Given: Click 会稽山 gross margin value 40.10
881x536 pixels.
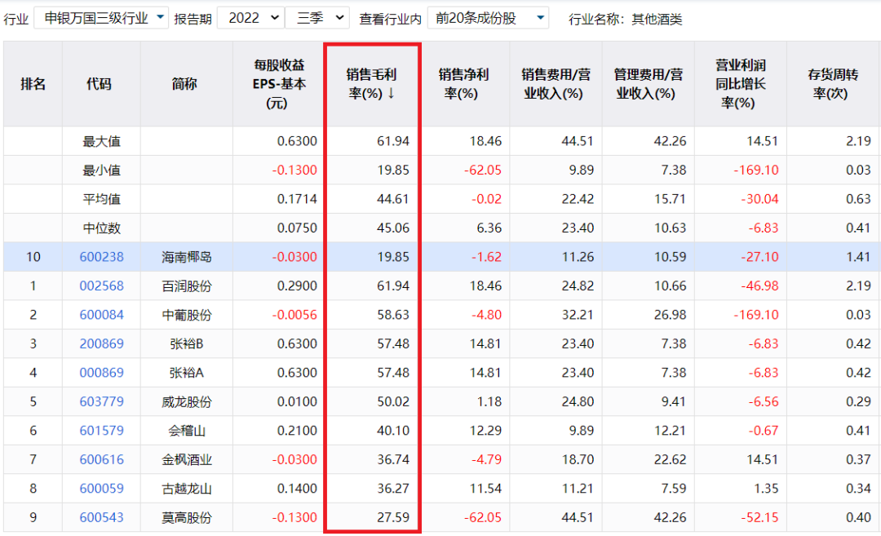Looking at the screenshot, I should point(392,431).
